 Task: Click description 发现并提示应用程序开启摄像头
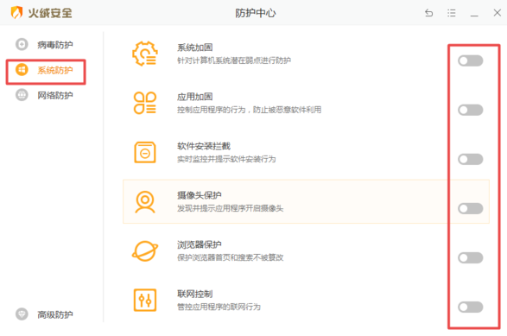click(x=230, y=208)
